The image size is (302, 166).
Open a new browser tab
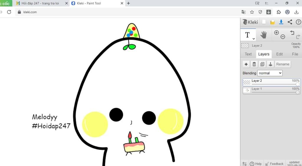coord(129,3)
